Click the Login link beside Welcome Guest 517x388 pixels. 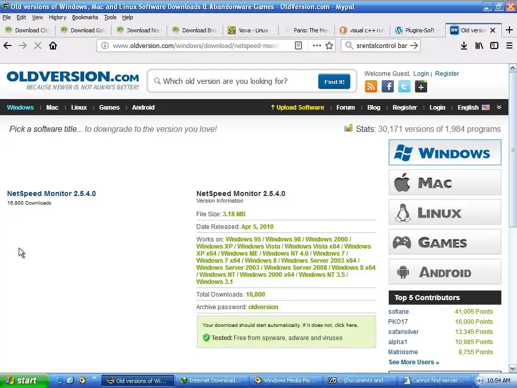click(421, 74)
